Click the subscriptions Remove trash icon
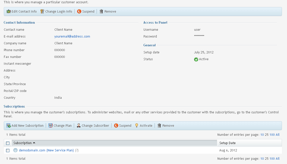This screenshot has height=164, width=287. click(x=159, y=125)
